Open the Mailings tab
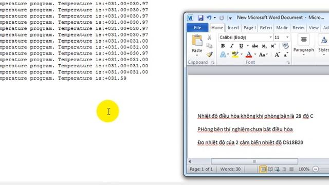 282,28
